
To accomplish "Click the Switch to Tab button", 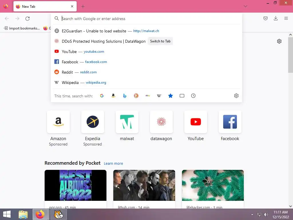I will tap(160, 41).
